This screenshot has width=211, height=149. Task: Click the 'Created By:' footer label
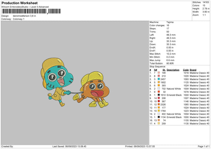coord(7,146)
